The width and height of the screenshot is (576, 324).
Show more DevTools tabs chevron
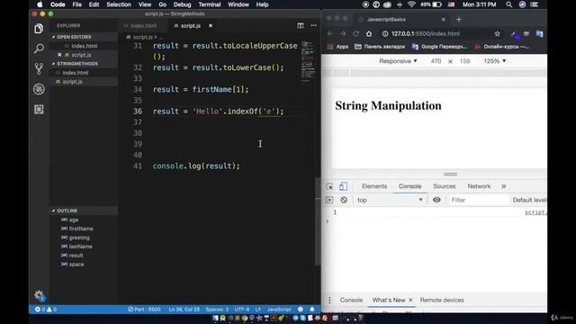tap(503, 186)
